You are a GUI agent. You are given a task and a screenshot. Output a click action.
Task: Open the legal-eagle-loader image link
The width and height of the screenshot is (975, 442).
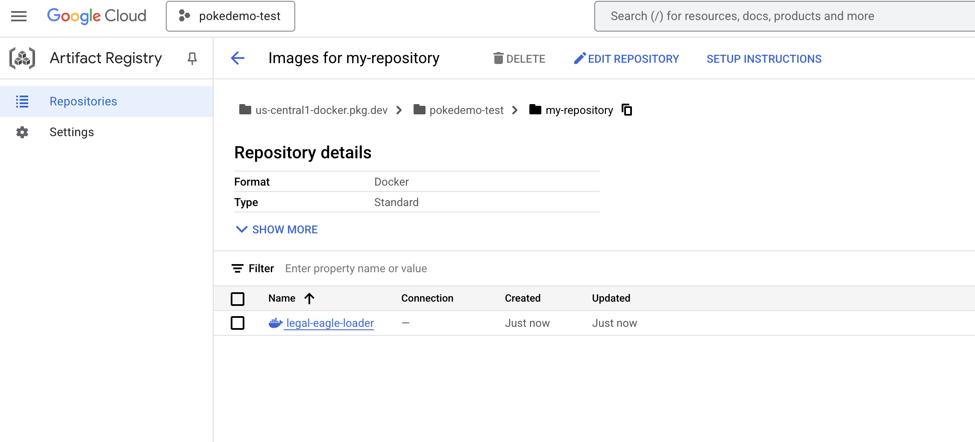pyautogui.click(x=330, y=323)
